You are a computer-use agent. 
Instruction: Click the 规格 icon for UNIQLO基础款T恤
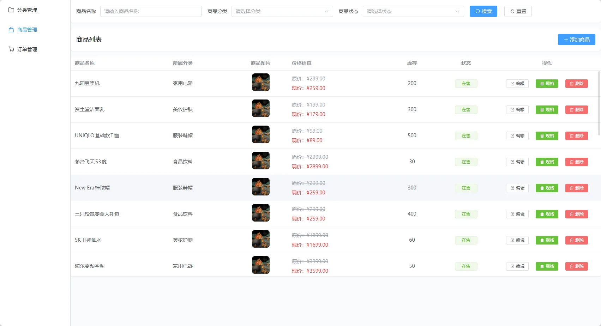click(x=542, y=136)
